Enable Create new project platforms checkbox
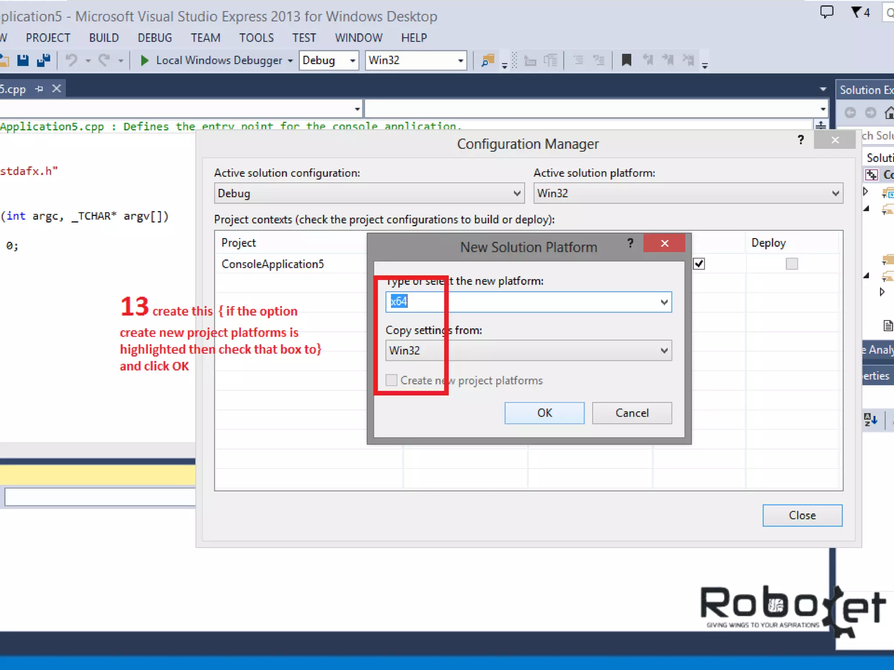The width and height of the screenshot is (894, 670). click(x=392, y=380)
